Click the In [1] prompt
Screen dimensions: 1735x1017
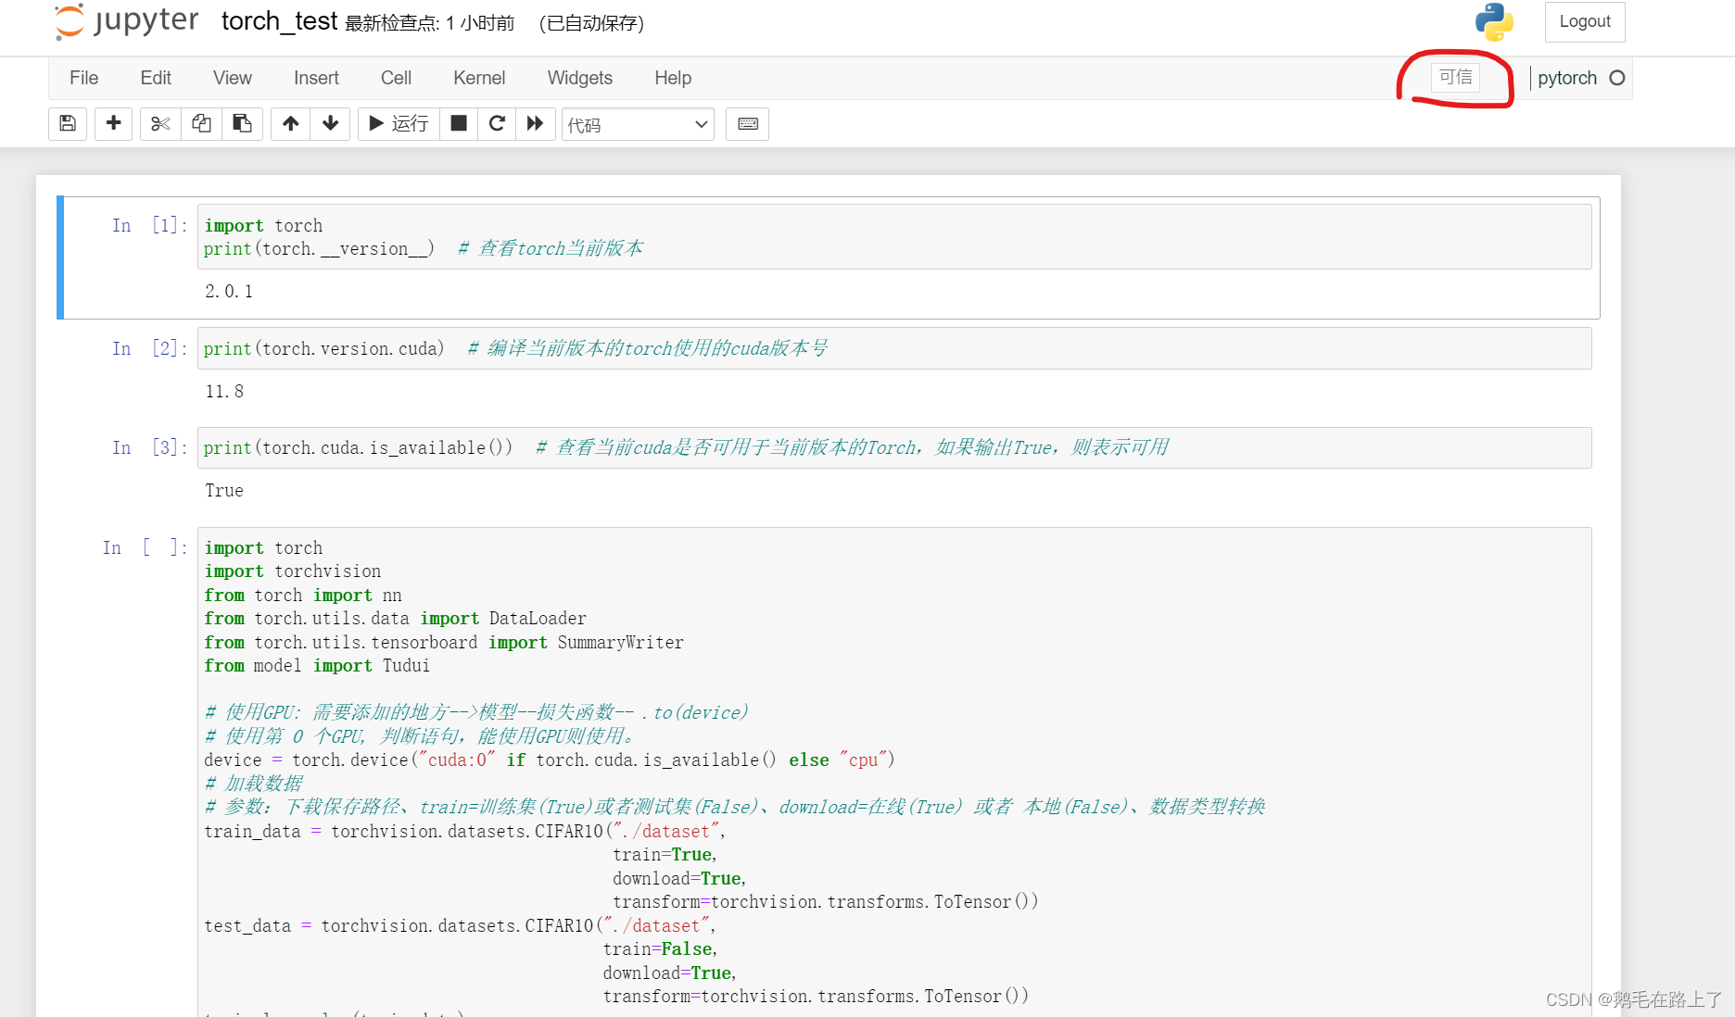(x=149, y=225)
